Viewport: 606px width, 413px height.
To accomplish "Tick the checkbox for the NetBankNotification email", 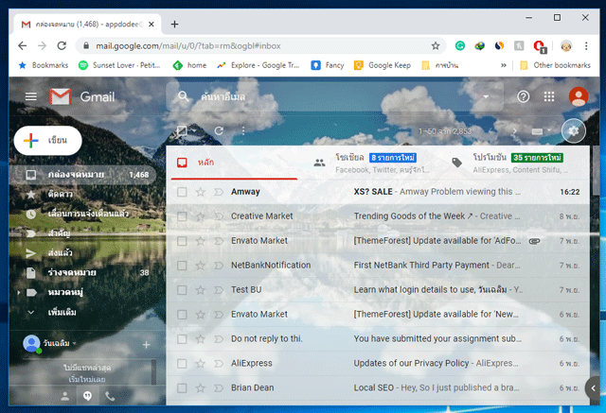I will coord(182,266).
